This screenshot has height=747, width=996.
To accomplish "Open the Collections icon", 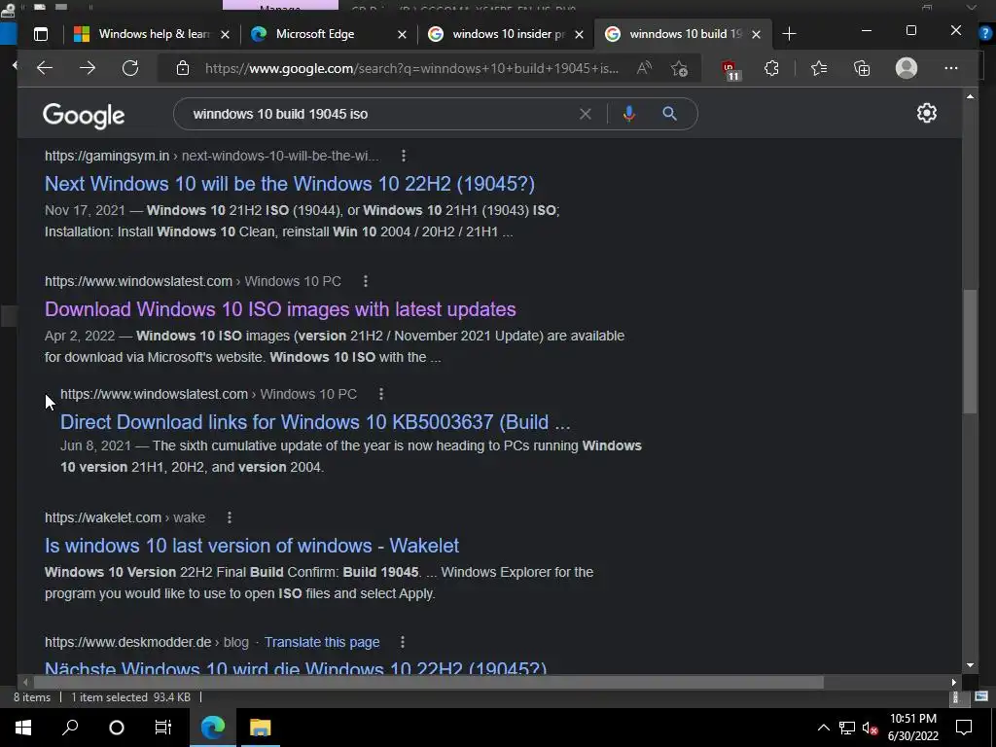I will pos(862,68).
